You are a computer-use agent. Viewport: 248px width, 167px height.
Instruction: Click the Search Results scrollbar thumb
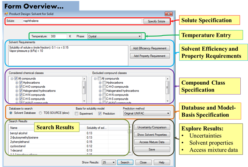click(x=130, y=131)
